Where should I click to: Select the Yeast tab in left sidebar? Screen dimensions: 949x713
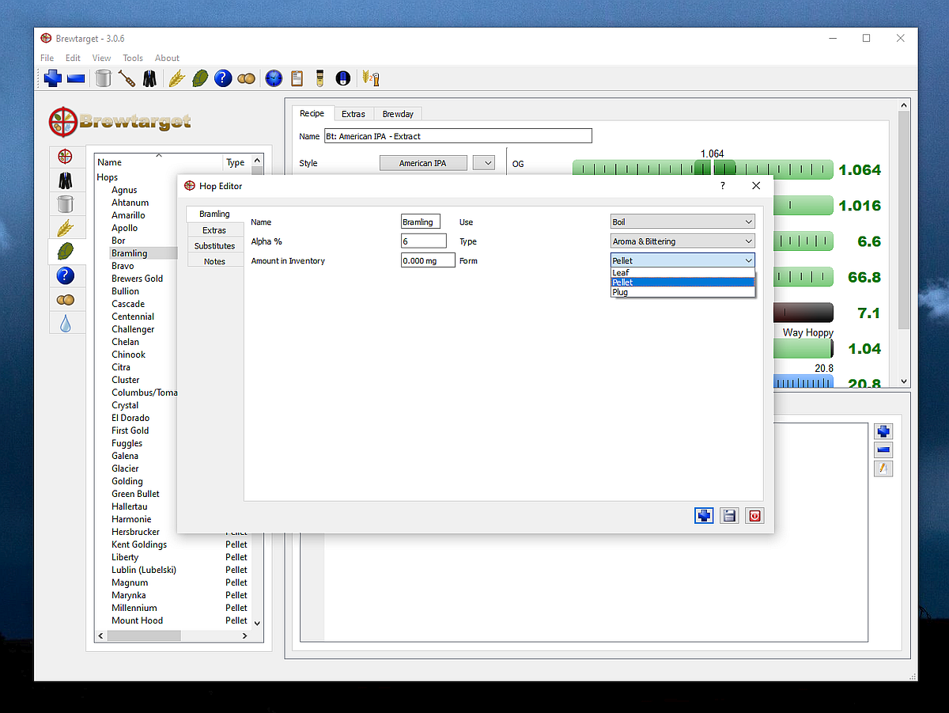tap(65, 299)
